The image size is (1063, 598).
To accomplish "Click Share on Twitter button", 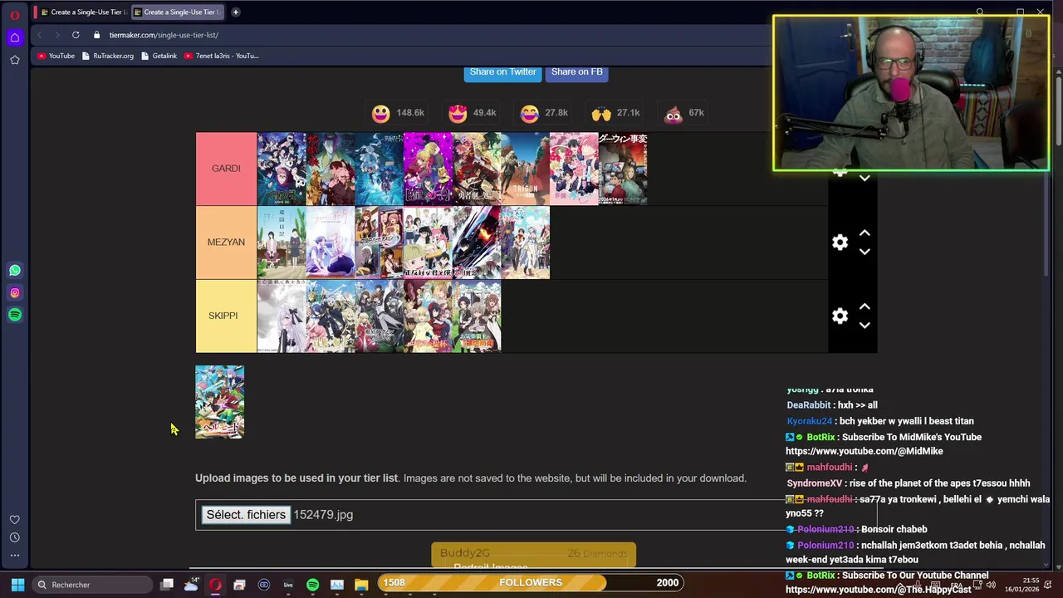I will point(502,72).
